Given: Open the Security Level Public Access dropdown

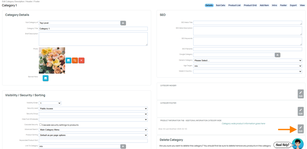Looking at the screenshot, I should click(x=93, y=109).
